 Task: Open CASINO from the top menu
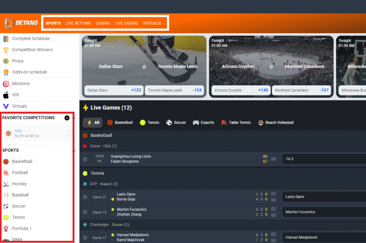pyautogui.click(x=103, y=23)
